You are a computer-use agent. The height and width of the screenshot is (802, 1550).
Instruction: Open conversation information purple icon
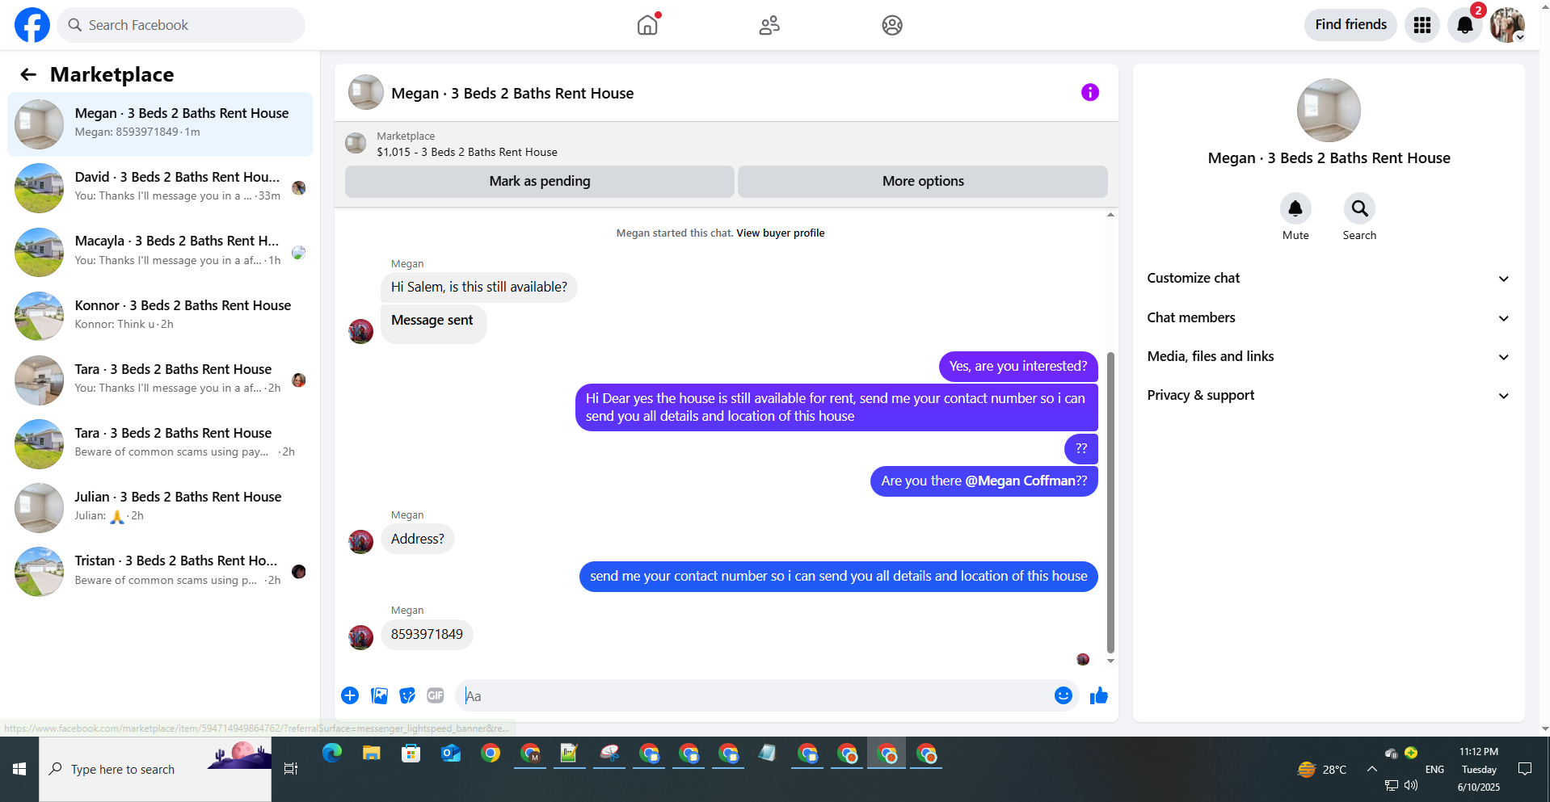[1090, 93]
